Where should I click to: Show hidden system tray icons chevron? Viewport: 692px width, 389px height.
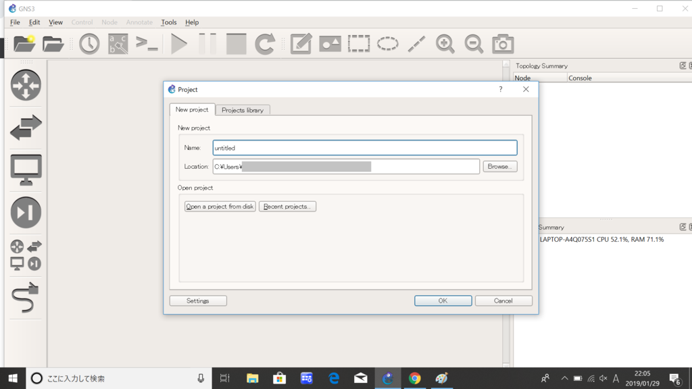(x=564, y=378)
